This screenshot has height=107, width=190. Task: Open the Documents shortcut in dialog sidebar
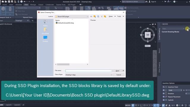click(45, 31)
